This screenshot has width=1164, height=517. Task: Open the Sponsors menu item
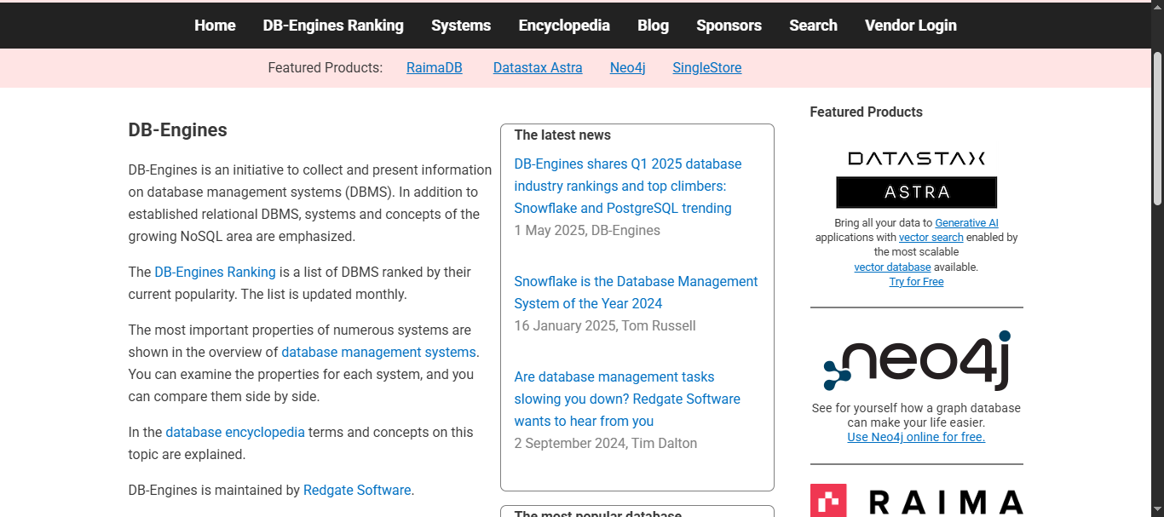[x=729, y=26]
